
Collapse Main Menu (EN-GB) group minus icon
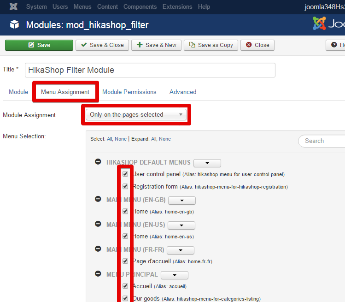98,199
